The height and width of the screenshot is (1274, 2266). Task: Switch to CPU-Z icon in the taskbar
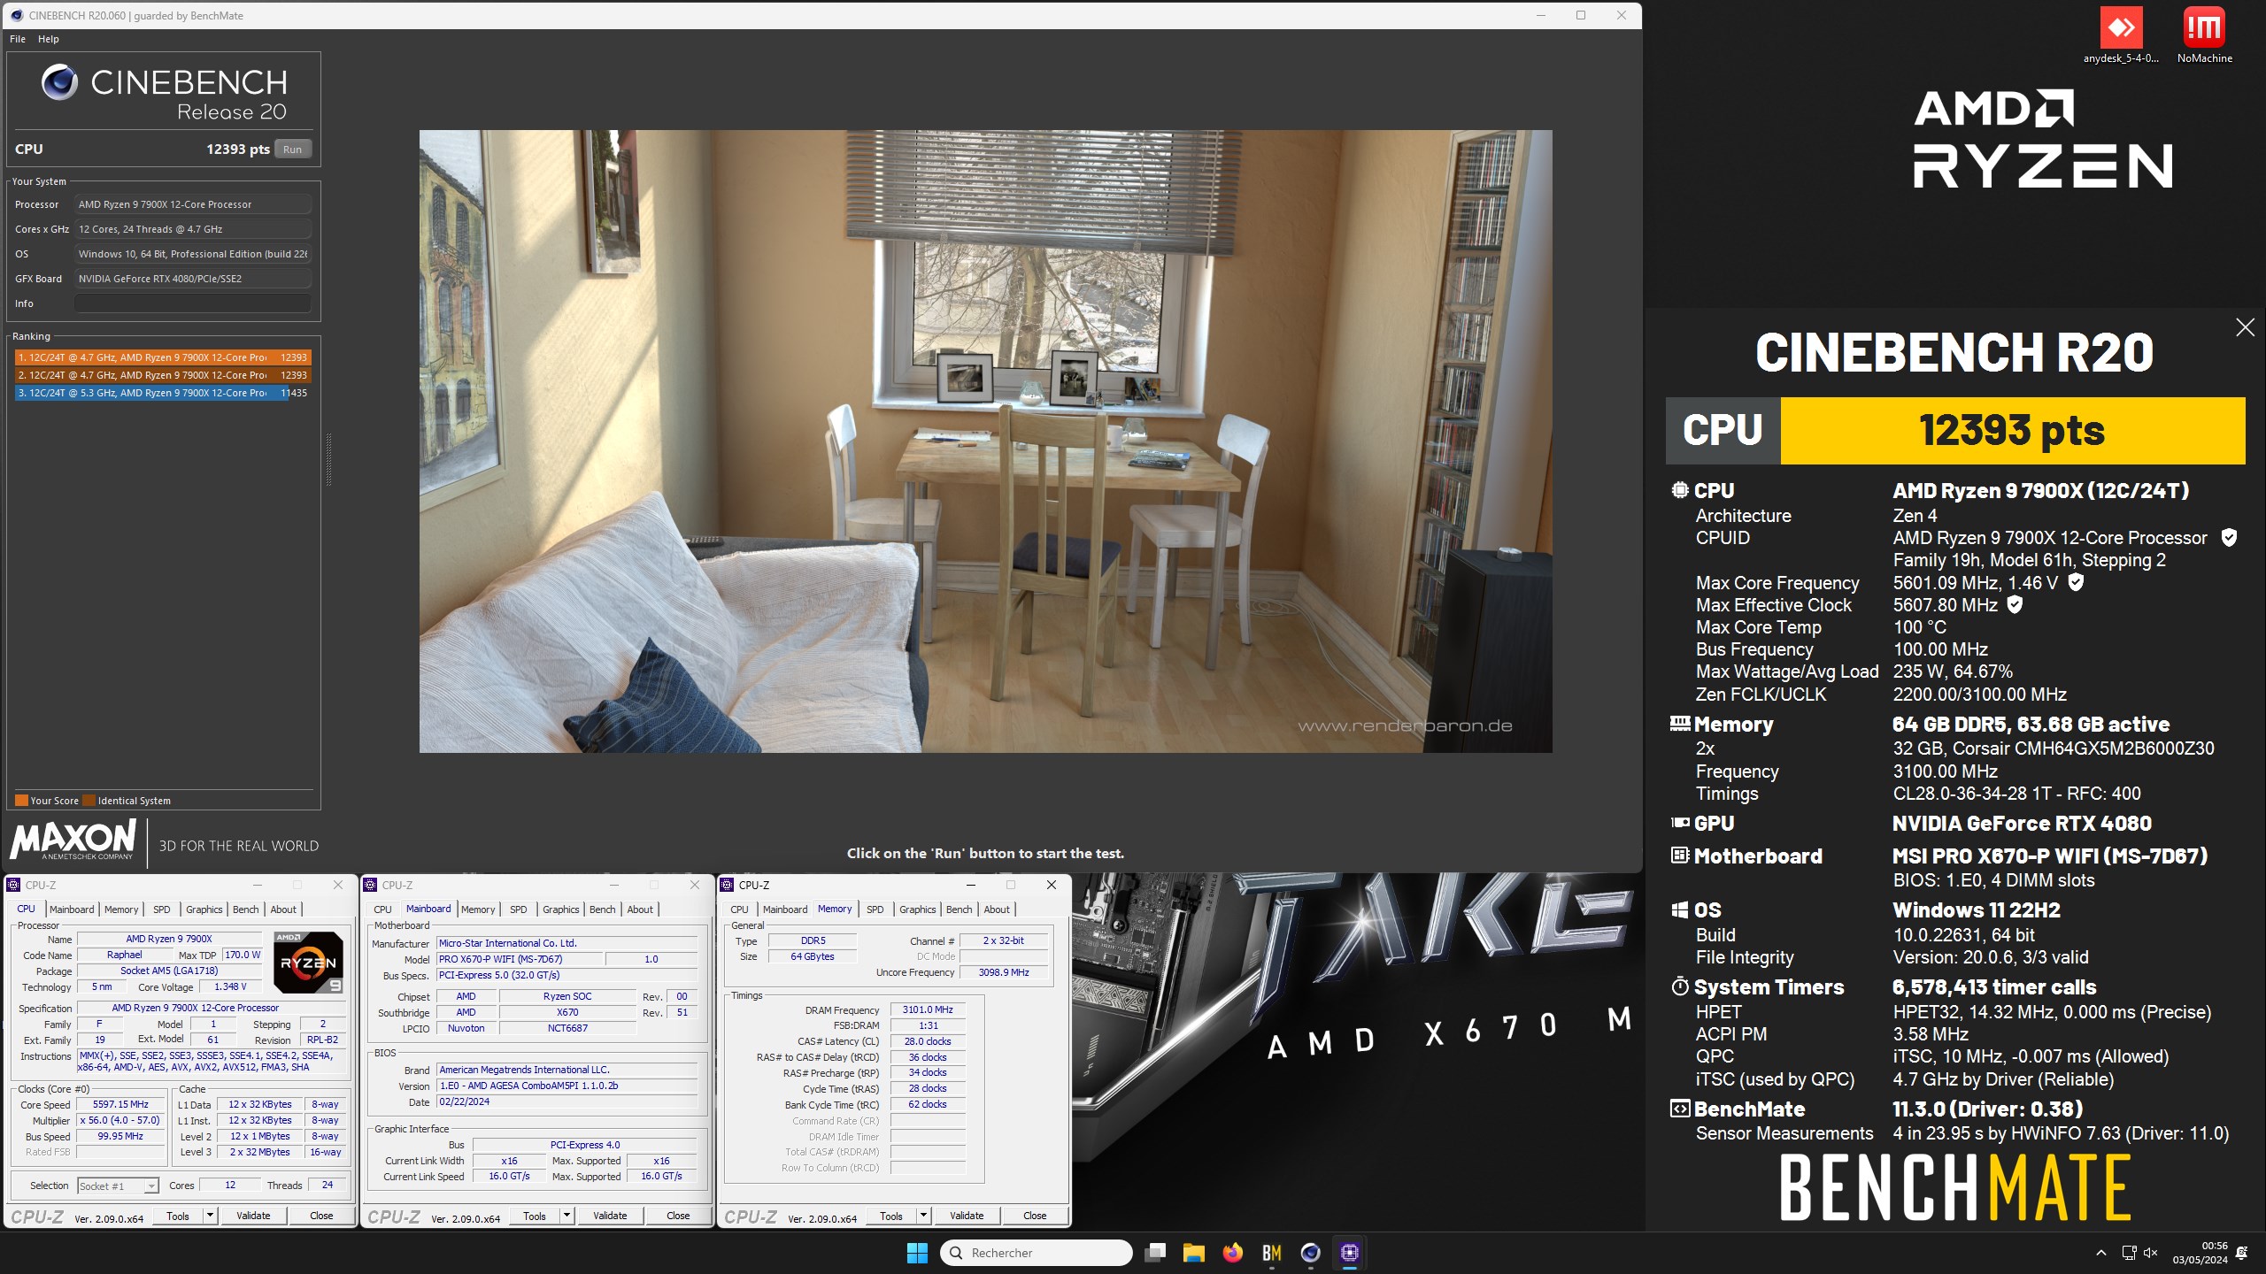point(1350,1253)
